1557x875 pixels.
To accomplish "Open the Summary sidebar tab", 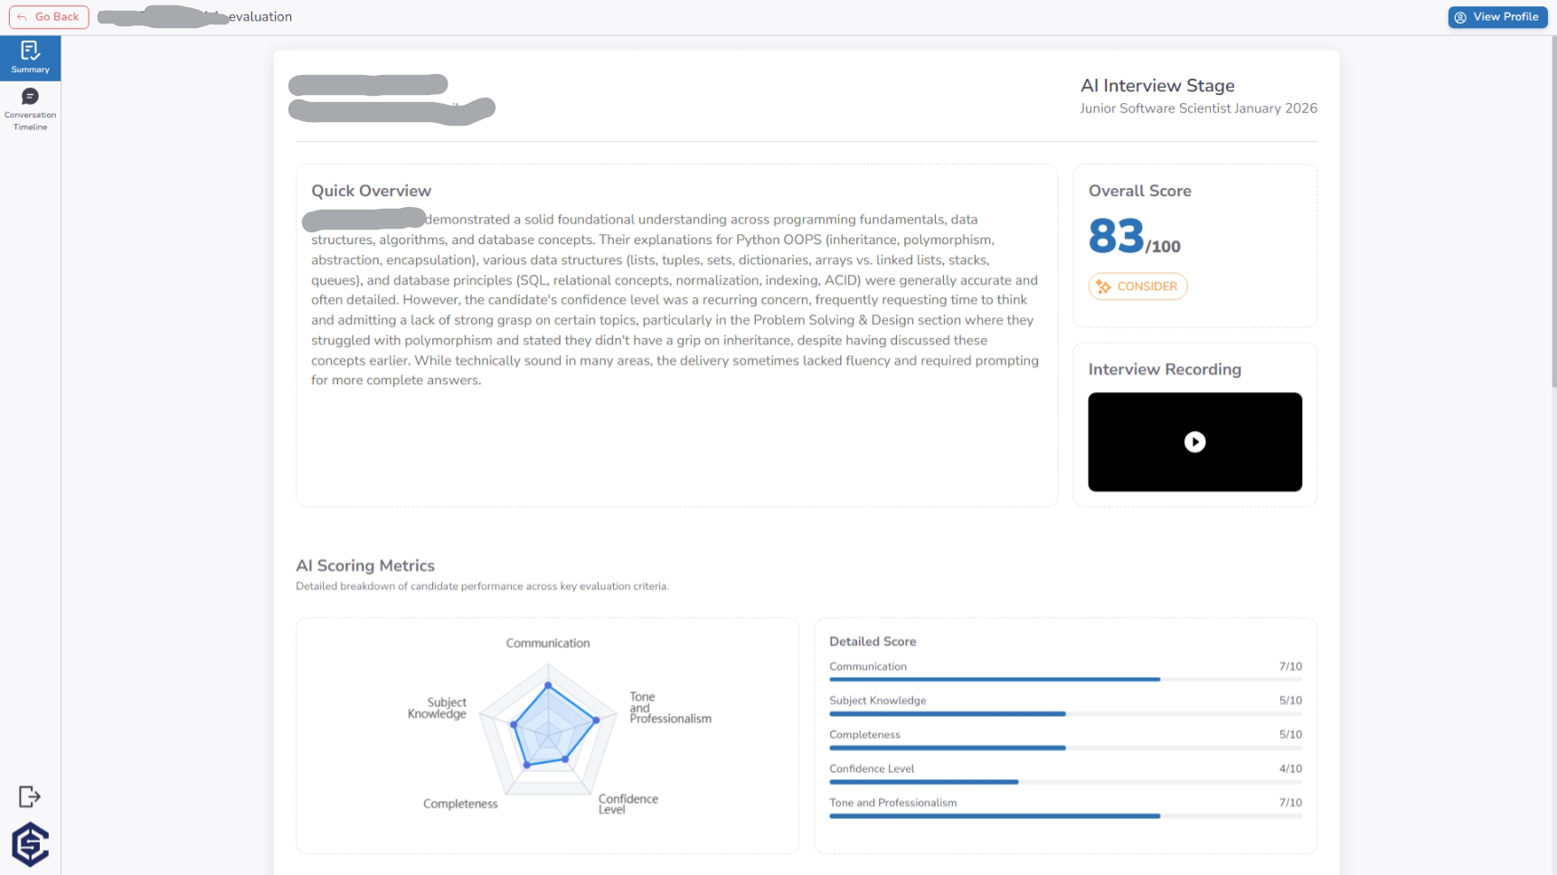I will pyautogui.click(x=30, y=58).
